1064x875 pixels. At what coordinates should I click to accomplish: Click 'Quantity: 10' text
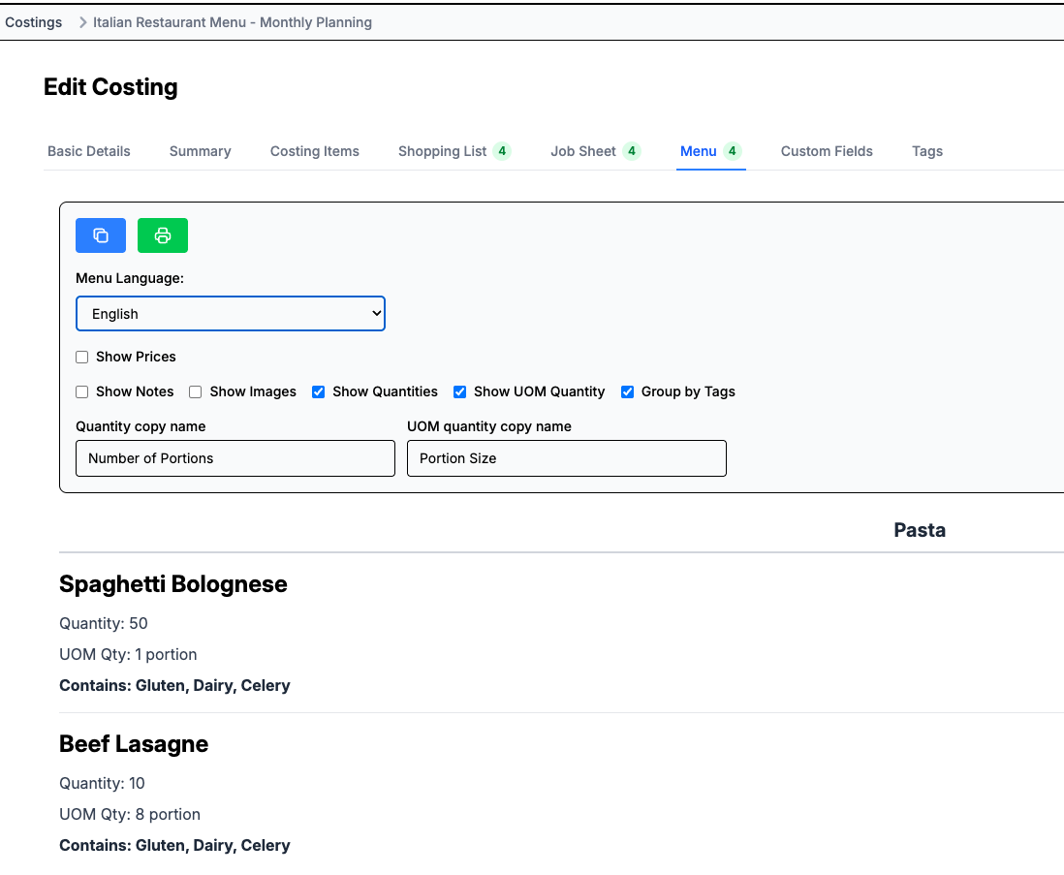[x=102, y=783]
